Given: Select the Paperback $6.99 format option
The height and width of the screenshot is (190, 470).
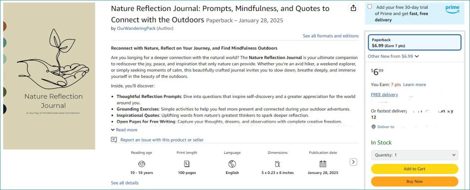Looking at the screenshot, I should tap(414, 43).
